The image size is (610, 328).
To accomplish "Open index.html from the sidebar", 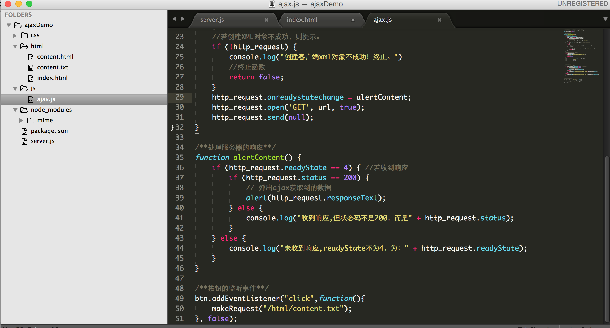I will coord(52,78).
